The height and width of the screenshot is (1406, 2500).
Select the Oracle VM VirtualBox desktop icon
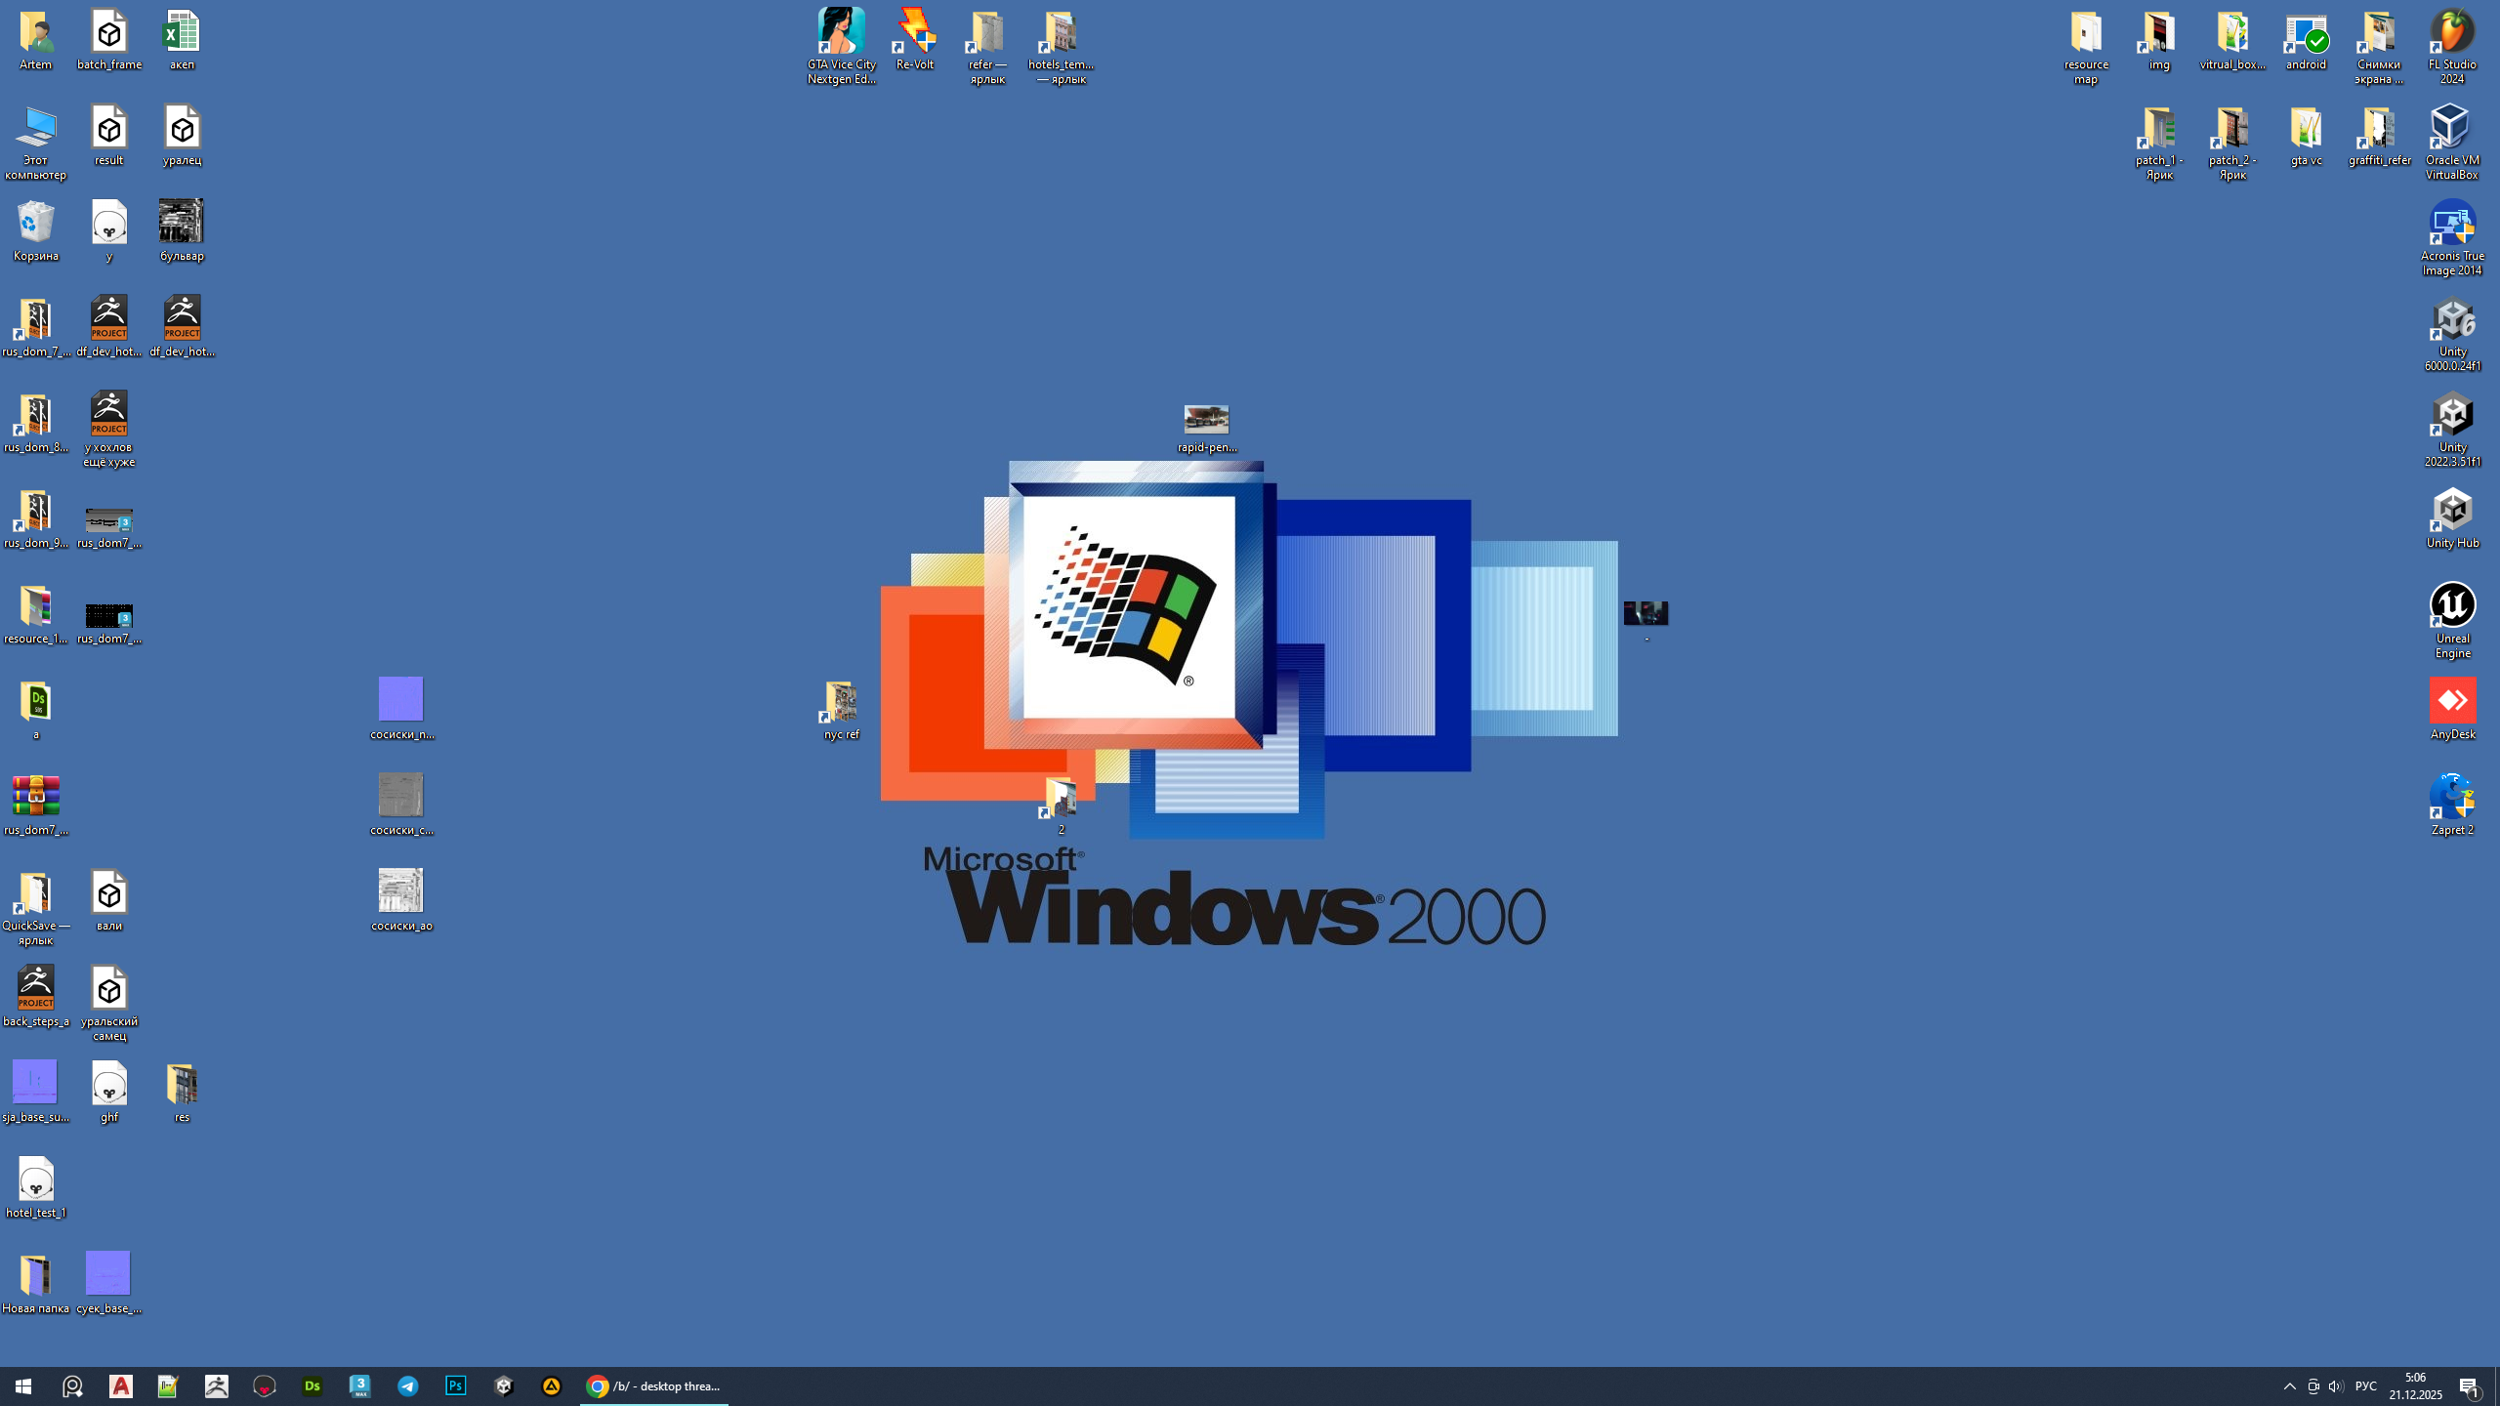pyautogui.click(x=2451, y=140)
